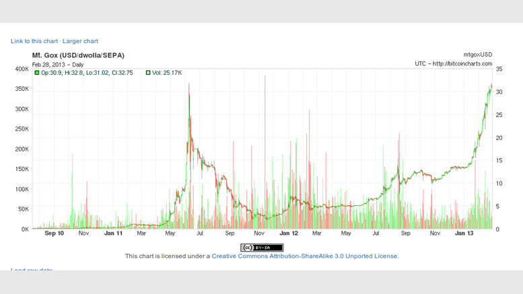Click the '0K' volume axis label

click(25, 229)
